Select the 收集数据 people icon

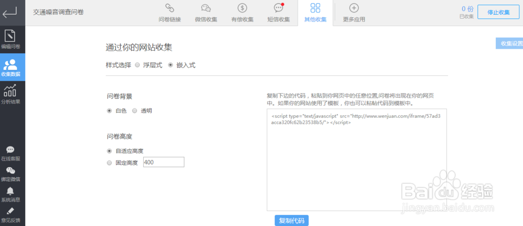[x=10, y=64]
